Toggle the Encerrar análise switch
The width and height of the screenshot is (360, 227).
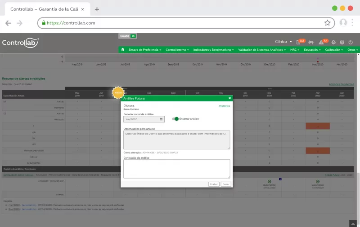click(175, 119)
